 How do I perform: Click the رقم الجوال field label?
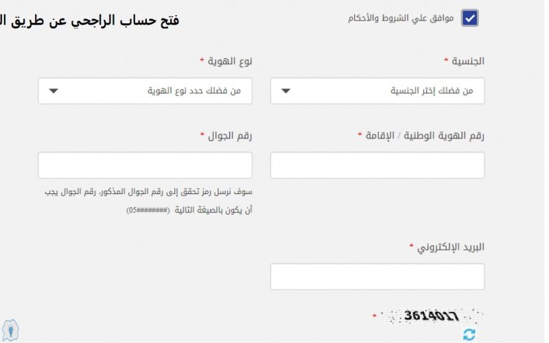230,136
